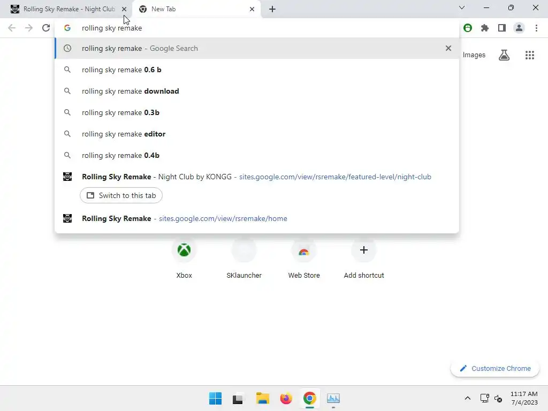
Task: Open the profile avatar menu
Action: [519, 28]
